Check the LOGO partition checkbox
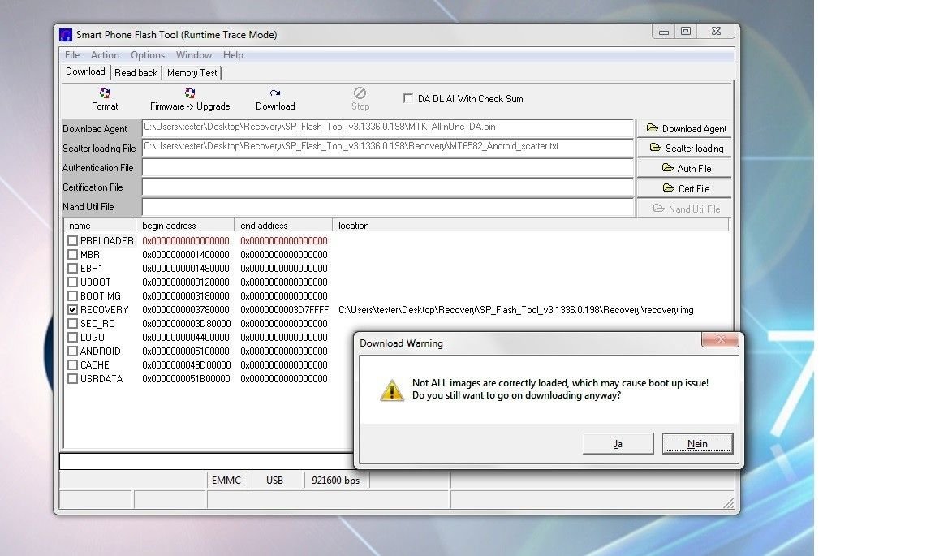Screen dimensions: 935x556 (x=73, y=337)
